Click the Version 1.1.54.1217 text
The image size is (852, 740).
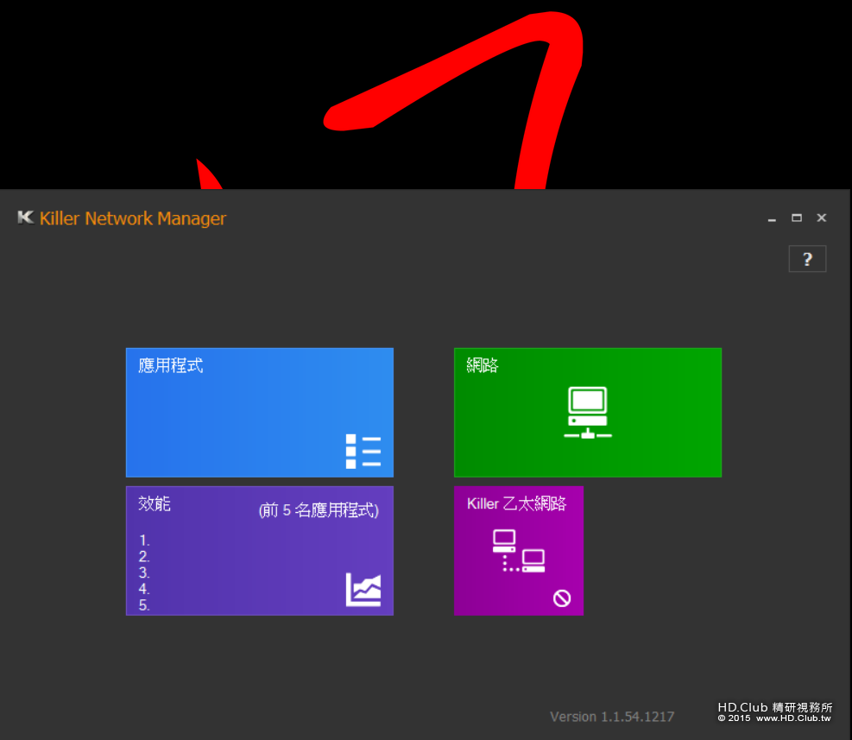point(612,717)
